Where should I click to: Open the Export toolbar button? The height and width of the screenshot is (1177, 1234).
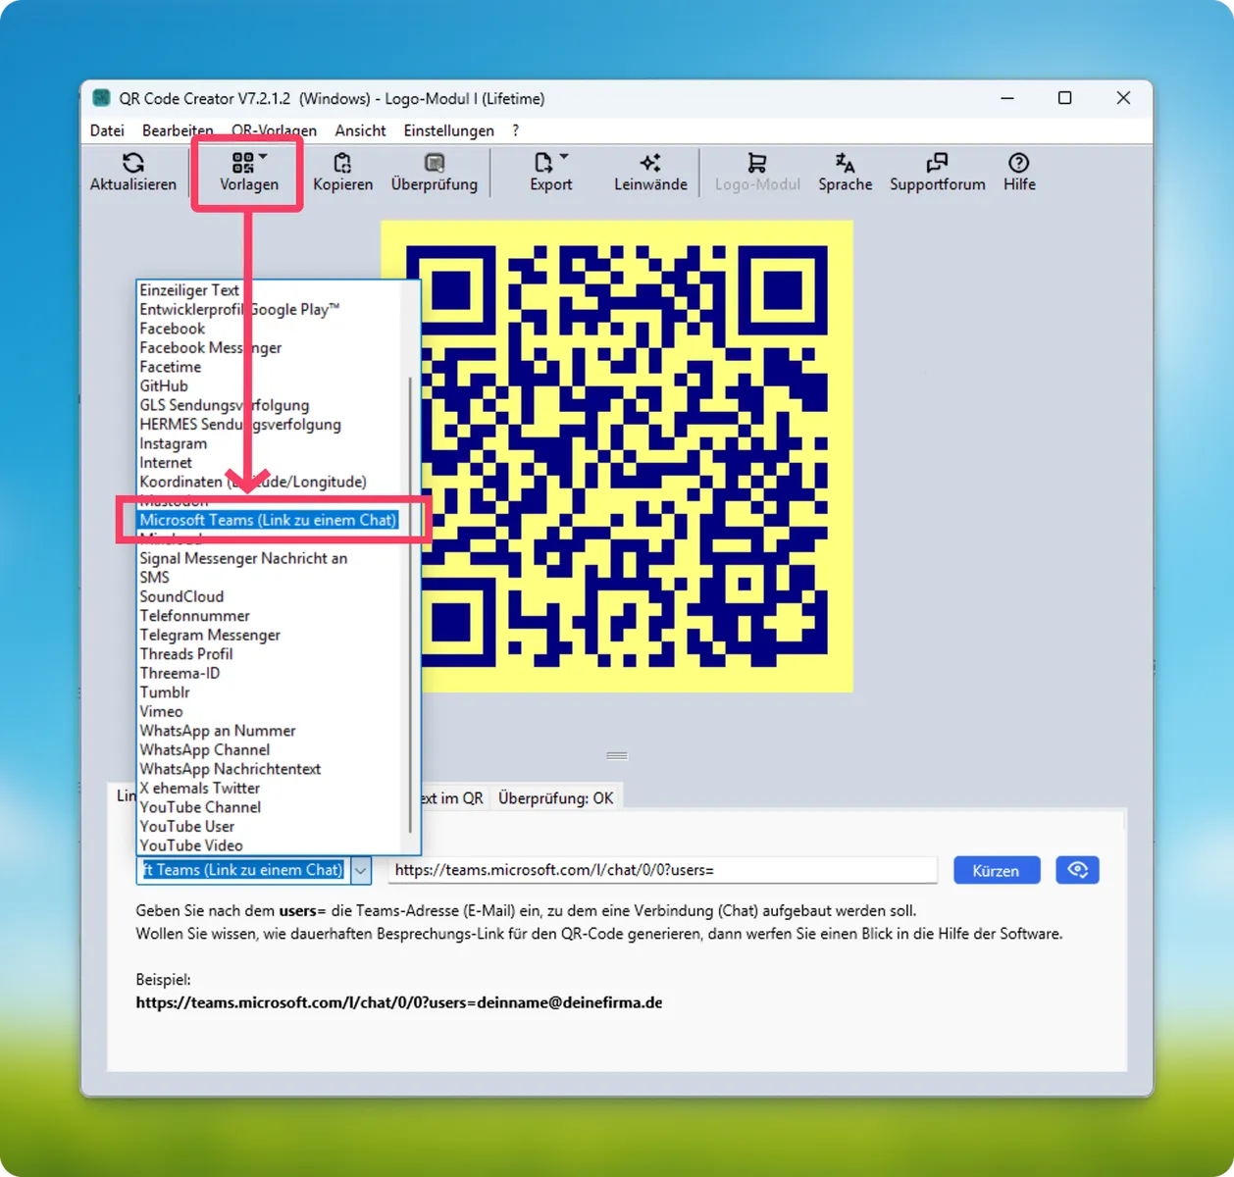tap(550, 172)
